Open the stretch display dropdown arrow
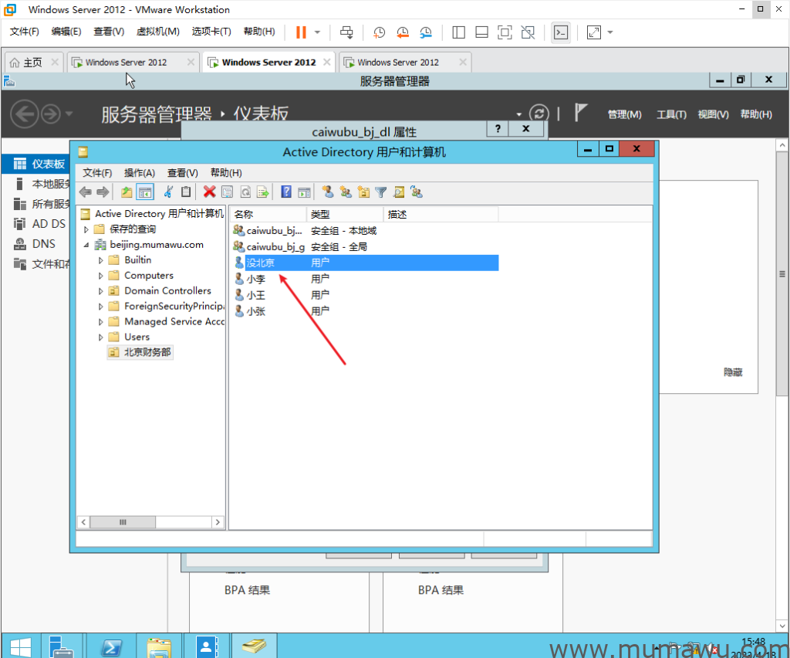 pos(610,32)
